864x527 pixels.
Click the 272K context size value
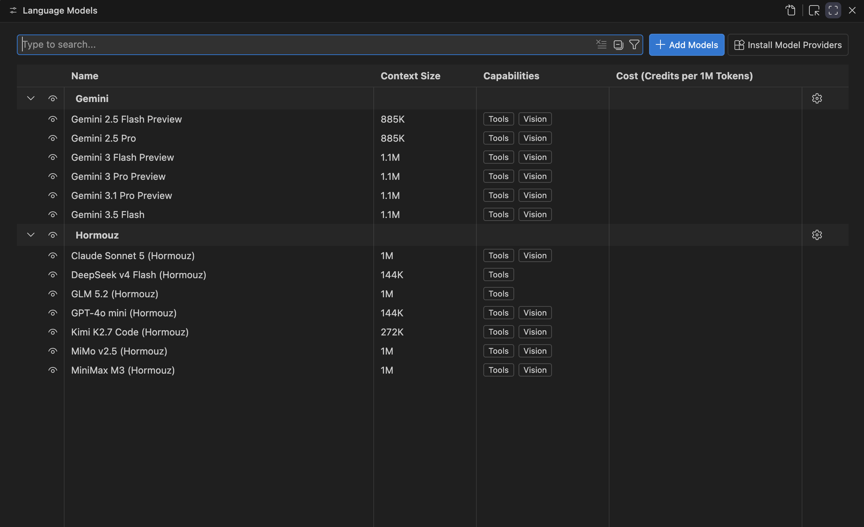[x=392, y=332]
